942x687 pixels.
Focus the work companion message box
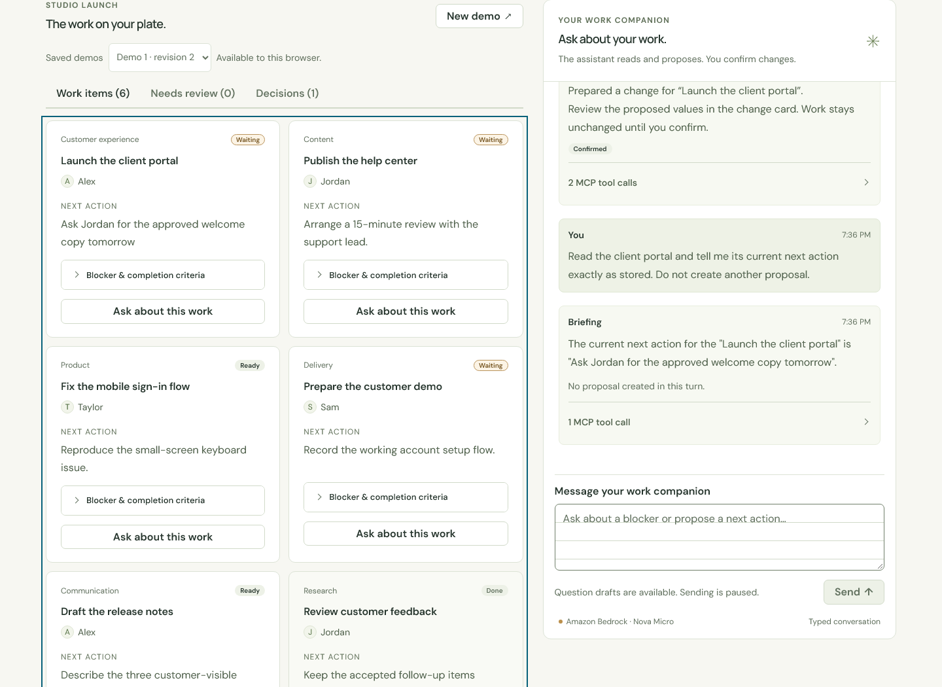pyautogui.click(x=719, y=537)
